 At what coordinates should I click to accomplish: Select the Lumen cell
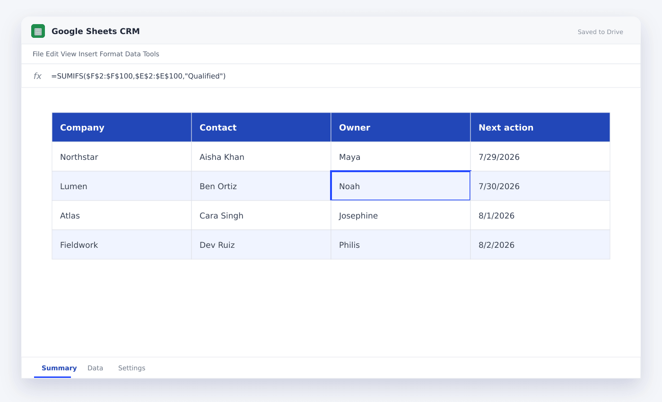point(122,186)
